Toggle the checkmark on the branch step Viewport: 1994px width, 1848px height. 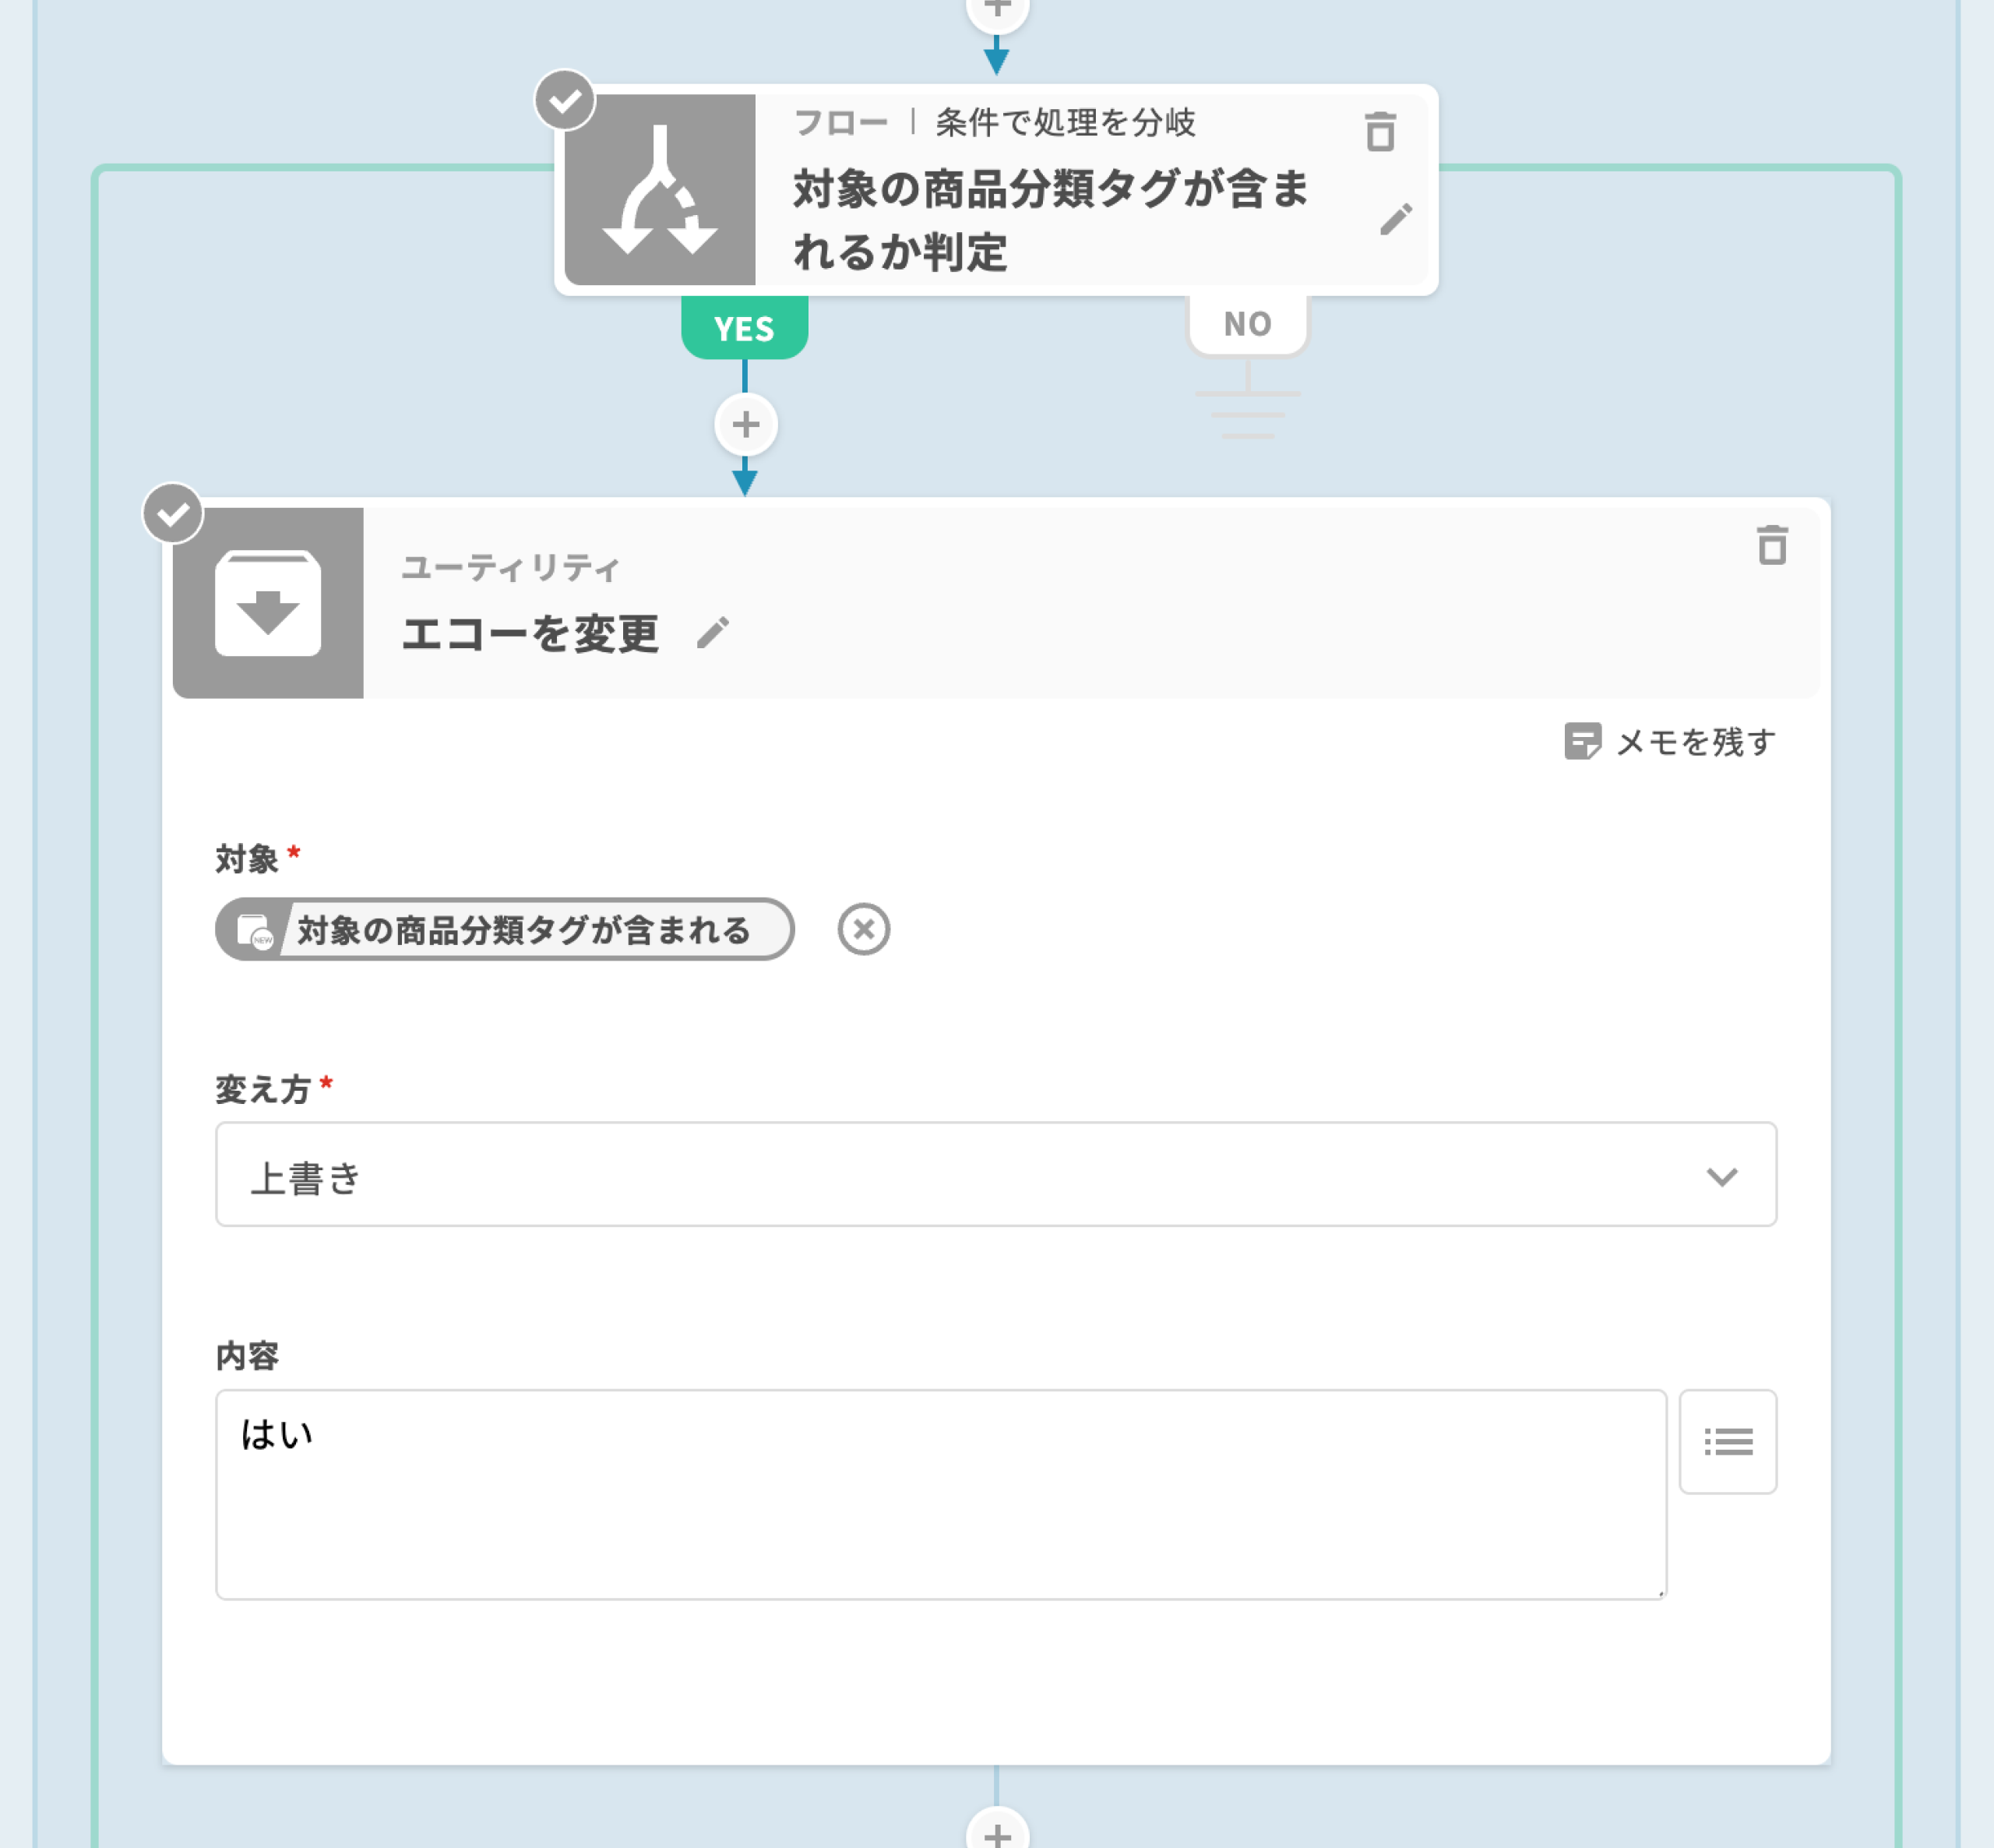565,100
